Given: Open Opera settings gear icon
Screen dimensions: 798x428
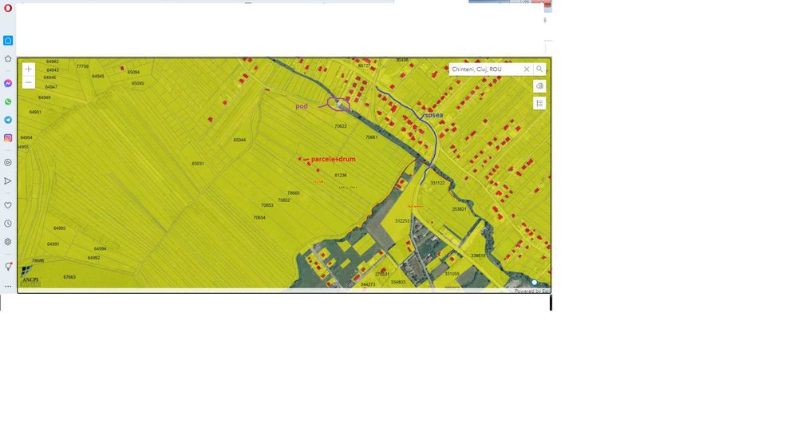Looking at the screenshot, I should pyautogui.click(x=8, y=242).
